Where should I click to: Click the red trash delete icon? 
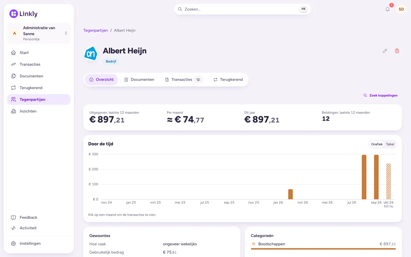[397, 51]
